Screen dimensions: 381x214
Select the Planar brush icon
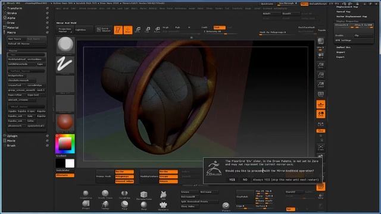(x=124, y=204)
